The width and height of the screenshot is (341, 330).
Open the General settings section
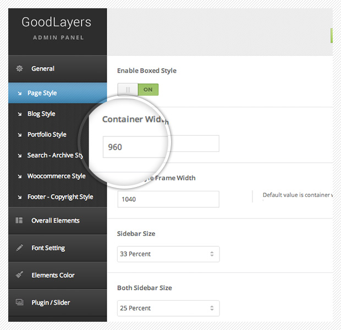point(43,69)
